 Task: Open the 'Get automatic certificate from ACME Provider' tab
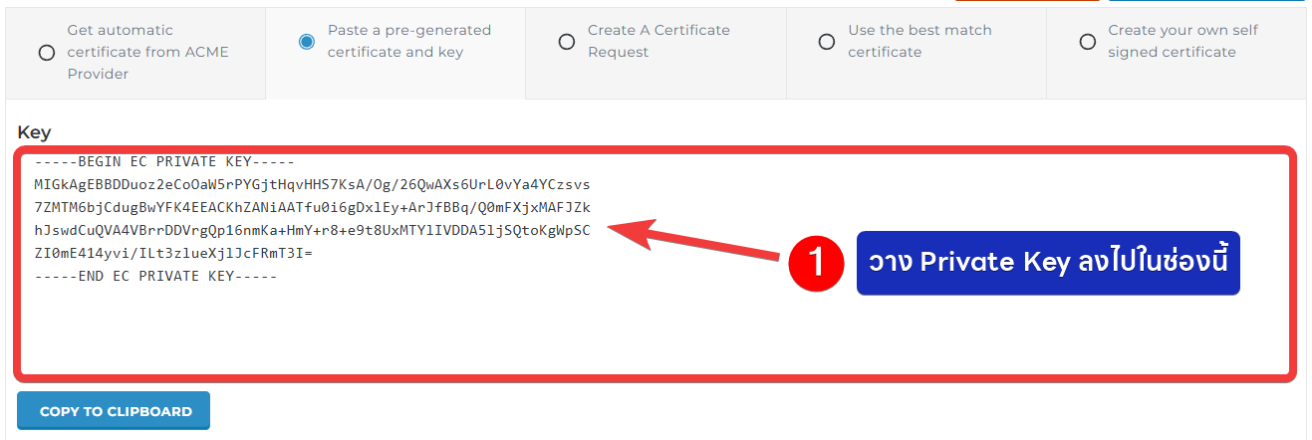tap(147, 52)
